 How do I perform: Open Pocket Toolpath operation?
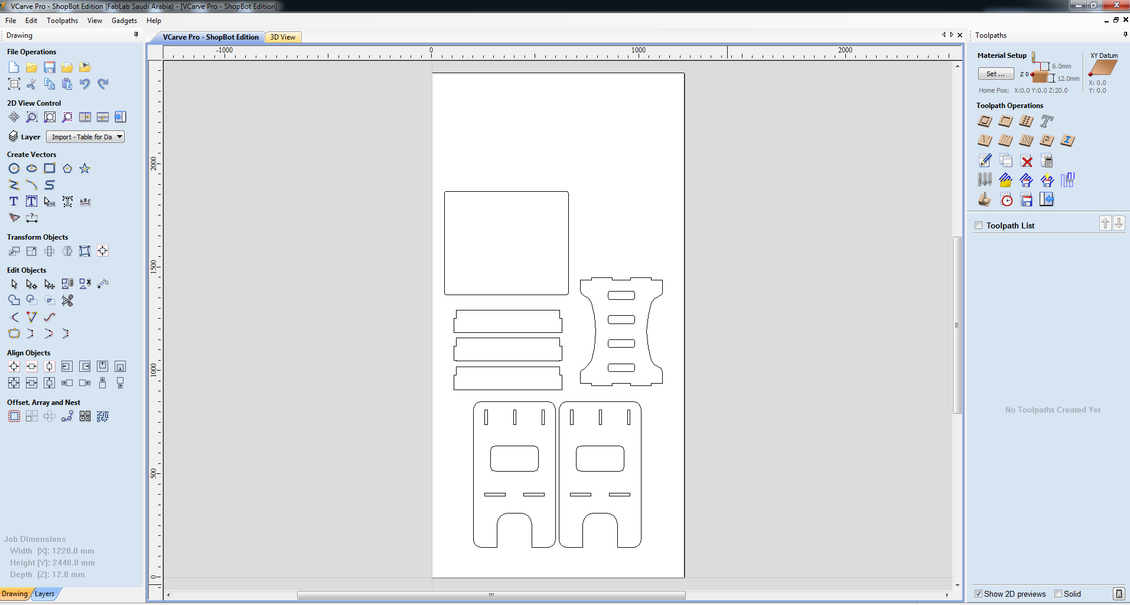click(1005, 122)
